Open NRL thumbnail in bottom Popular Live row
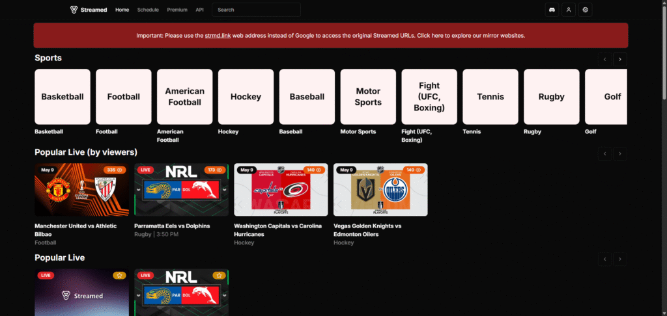667x316 pixels. click(x=181, y=292)
